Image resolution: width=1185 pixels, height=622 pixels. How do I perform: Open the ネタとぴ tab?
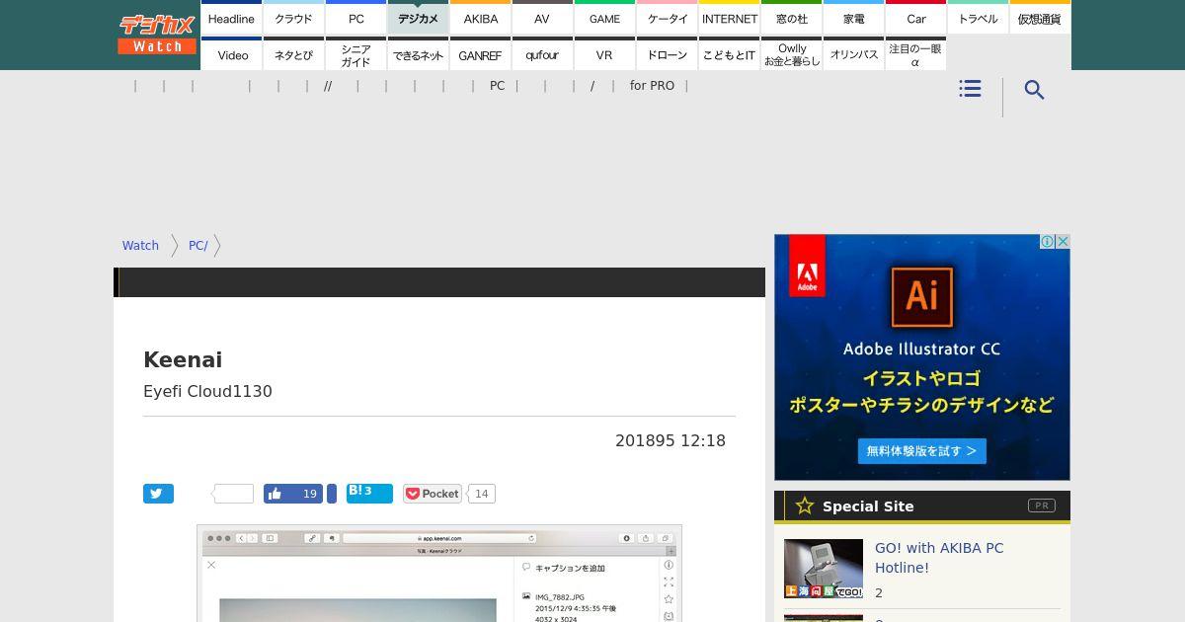(293, 54)
